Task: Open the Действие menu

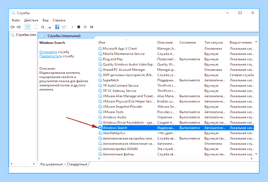Action: coord(31,20)
